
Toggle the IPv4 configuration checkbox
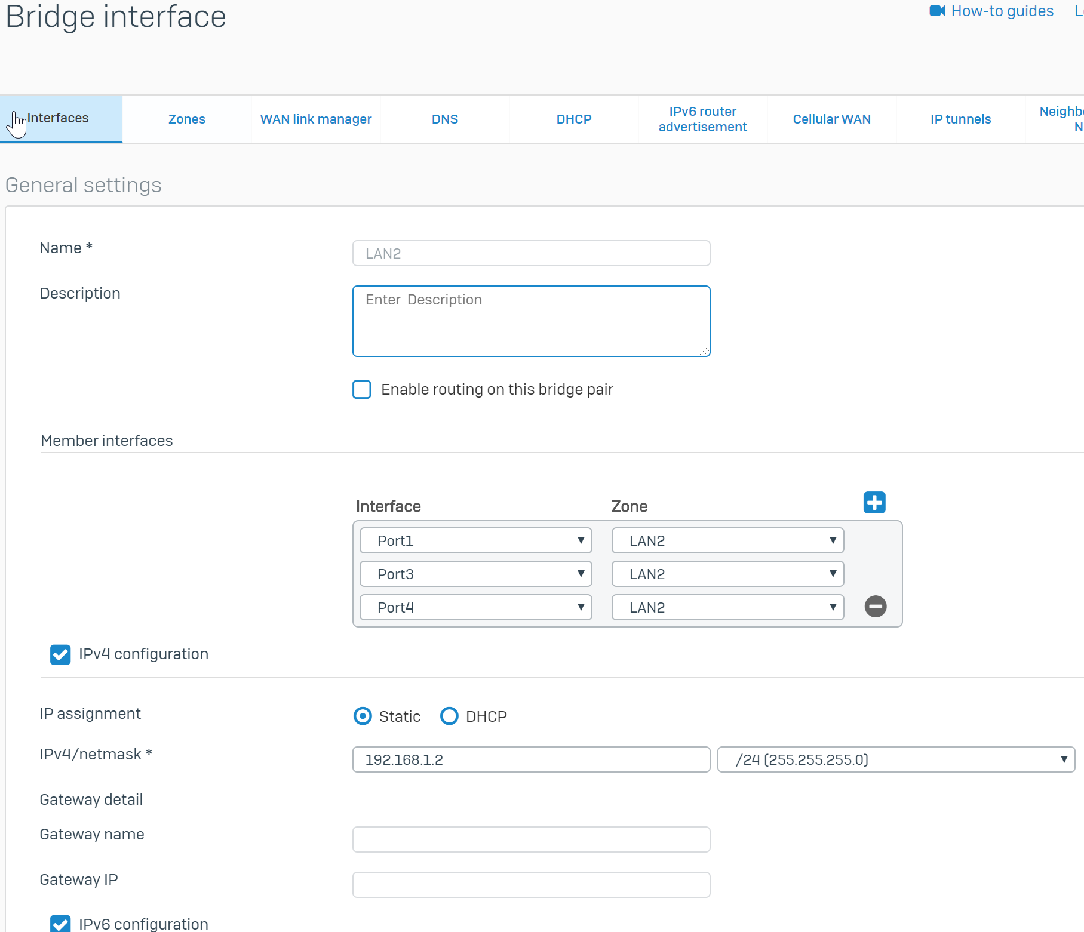click(60, 654)
